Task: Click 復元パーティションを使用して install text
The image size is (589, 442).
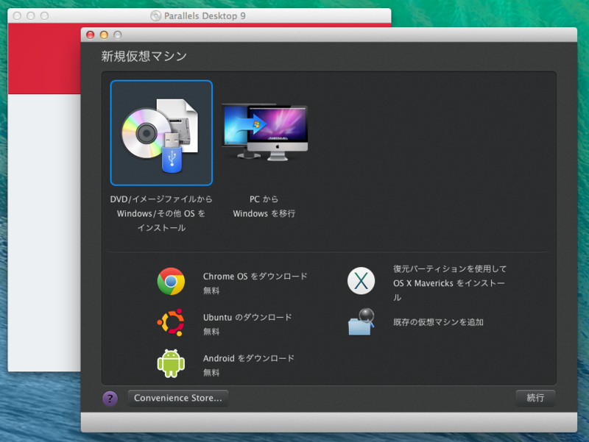Action: coord(448,271)
